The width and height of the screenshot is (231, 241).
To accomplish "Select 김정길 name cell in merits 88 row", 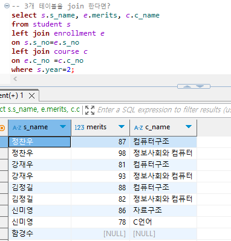I will [40, 188].
